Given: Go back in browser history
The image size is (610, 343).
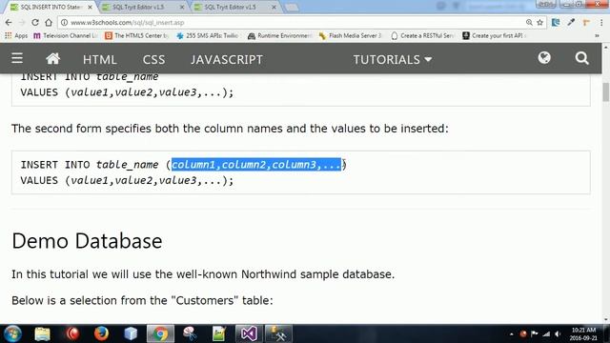Looking at the screenshot, I should coord(9,23).
